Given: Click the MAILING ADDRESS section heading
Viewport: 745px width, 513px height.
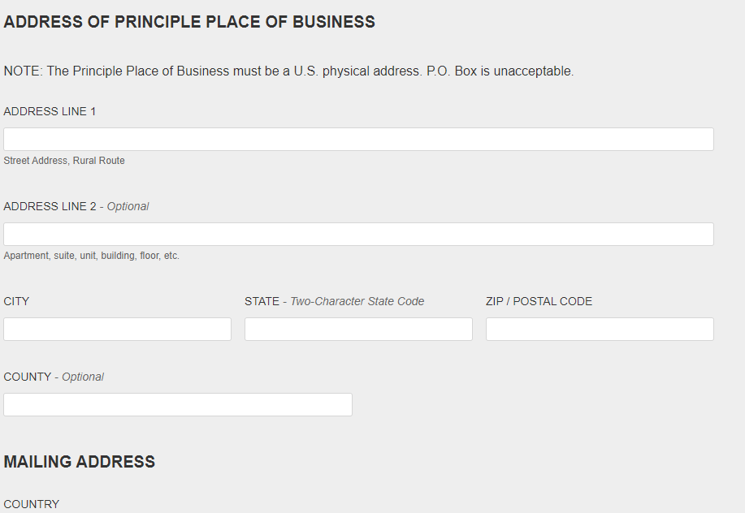Looking at the screenshot, I should coord(79,462).
